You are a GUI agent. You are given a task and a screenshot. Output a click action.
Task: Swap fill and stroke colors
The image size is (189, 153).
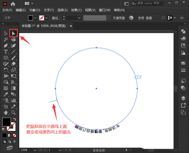tap(15, 119)
